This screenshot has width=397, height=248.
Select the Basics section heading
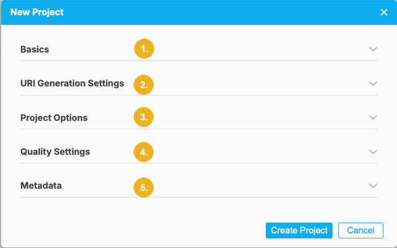point(34,49)
